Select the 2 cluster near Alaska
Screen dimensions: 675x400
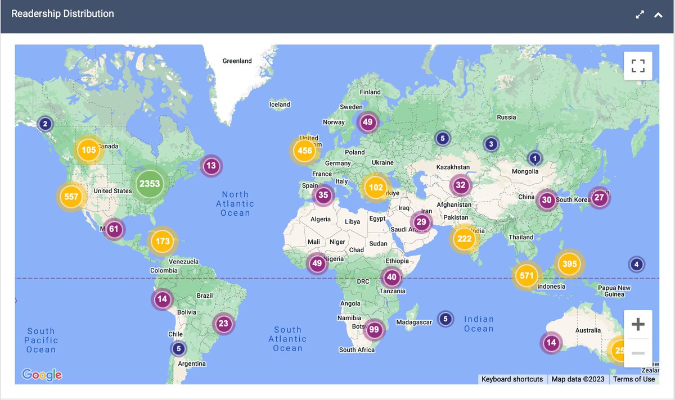(x=46, y=124)
